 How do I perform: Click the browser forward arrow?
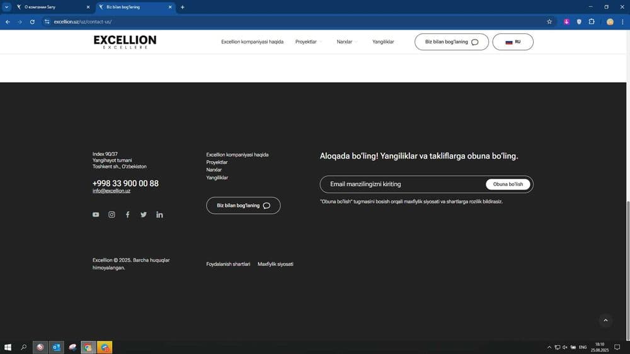(x=20, y=21)
